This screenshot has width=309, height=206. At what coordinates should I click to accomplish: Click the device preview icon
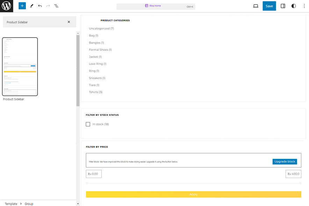[x=256, y=6]
